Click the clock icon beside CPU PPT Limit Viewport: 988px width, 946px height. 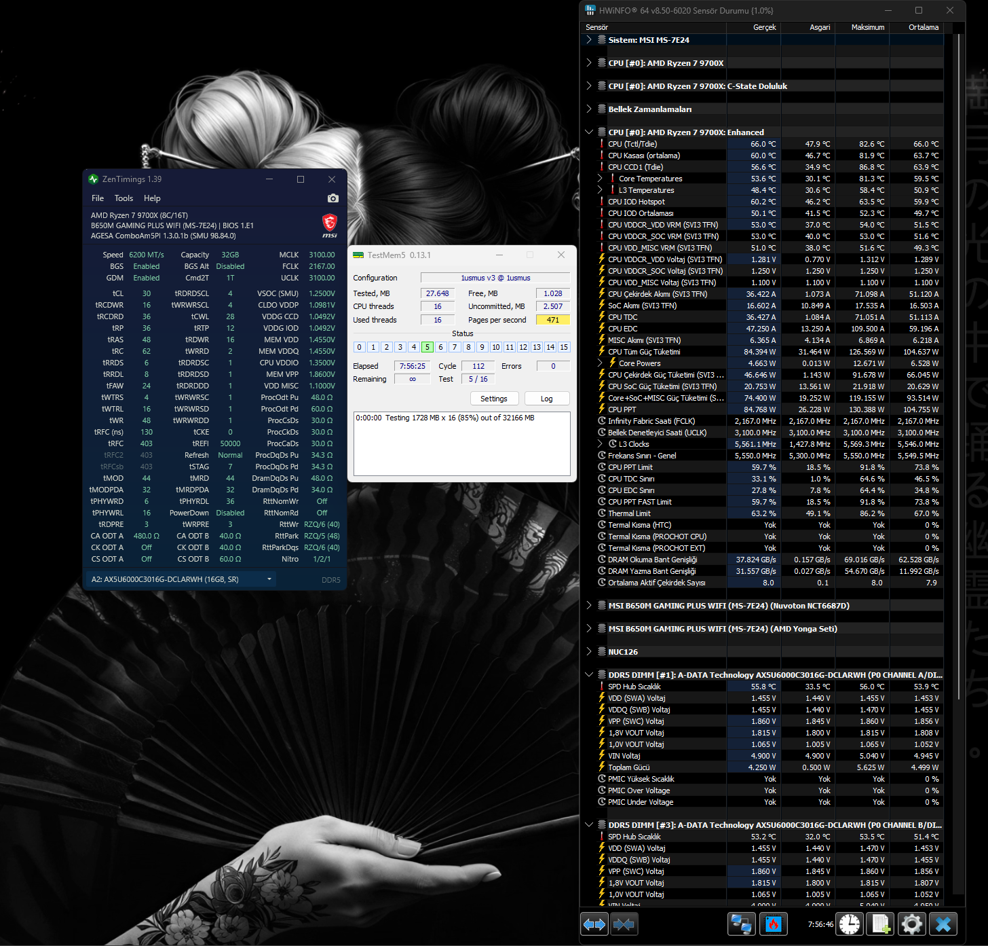point(602,467)
